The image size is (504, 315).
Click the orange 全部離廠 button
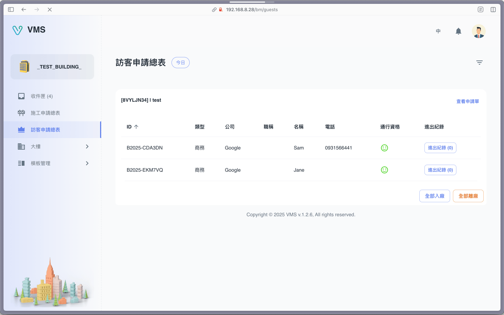pyautogui.click(x=468, y=196)
